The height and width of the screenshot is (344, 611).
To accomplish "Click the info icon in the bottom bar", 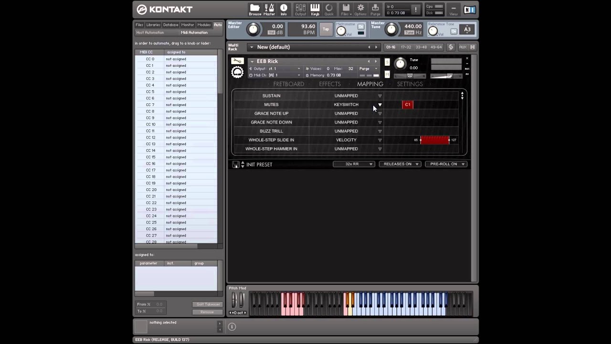I will [x=232, y=327].
